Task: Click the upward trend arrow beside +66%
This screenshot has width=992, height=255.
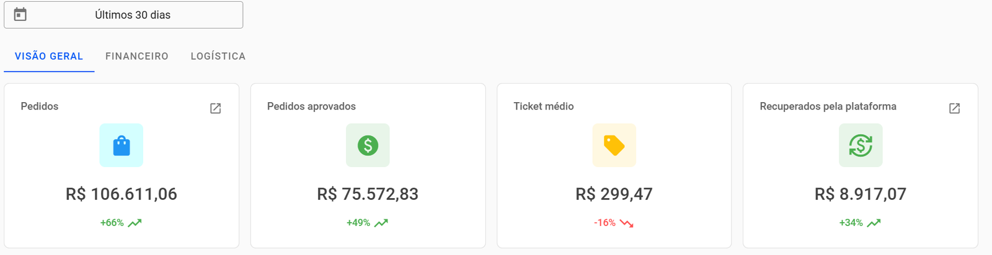Action: tap(135, 223)
